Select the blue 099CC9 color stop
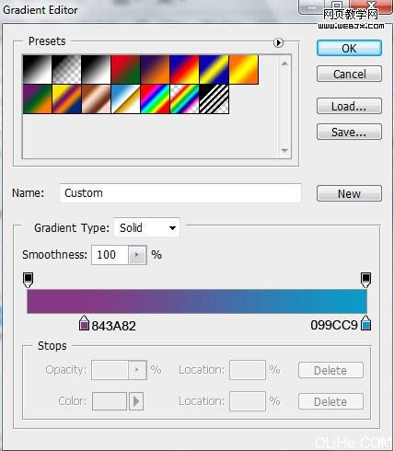Screen dimensions: 394x451 click(x=365, y=323)
